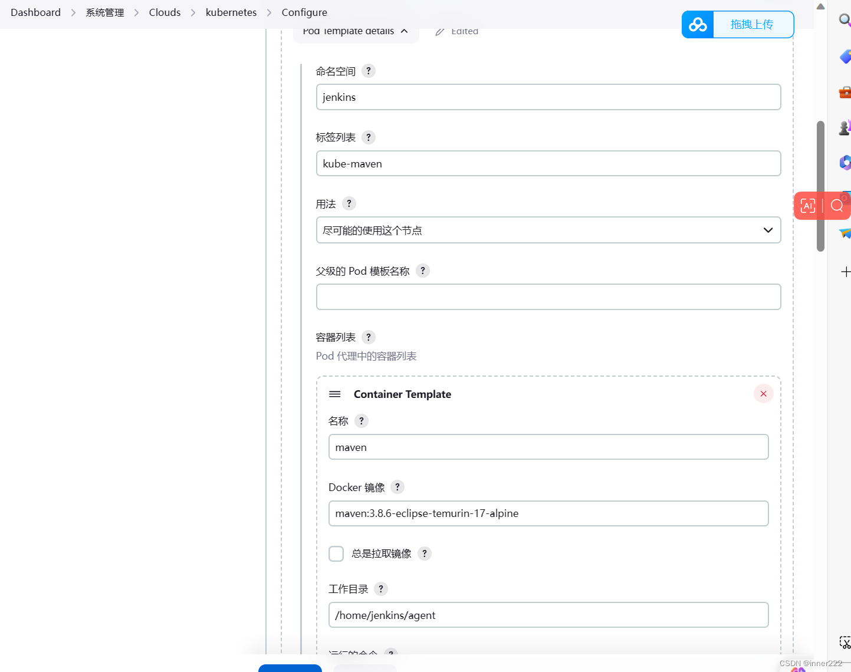Click the chevron after Clouds breadcrumb
Image resolution: width=851 pixels, height=672 pixels.
tap(193, 12)
